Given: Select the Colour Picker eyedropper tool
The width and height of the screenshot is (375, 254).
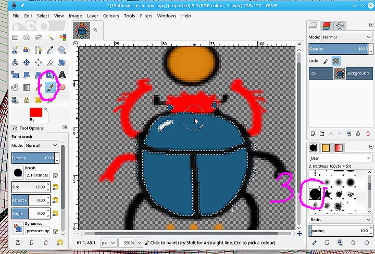Looking at the screenshot, I should [50, 49].
